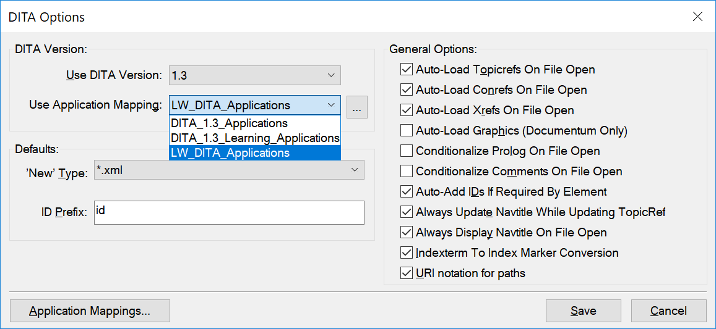Collapse the Use Application Mapping combo box
This screenshot has height=329, width=716.
pos(331,105)
